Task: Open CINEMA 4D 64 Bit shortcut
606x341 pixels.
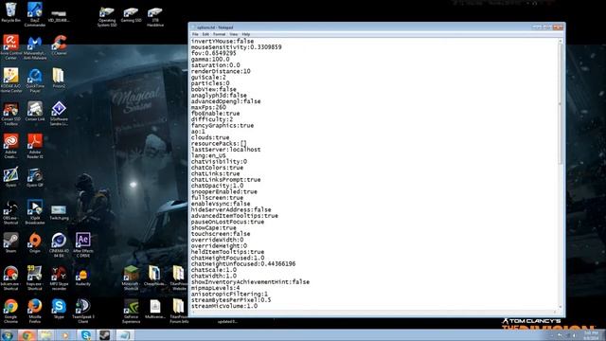Action: [59, 245]
